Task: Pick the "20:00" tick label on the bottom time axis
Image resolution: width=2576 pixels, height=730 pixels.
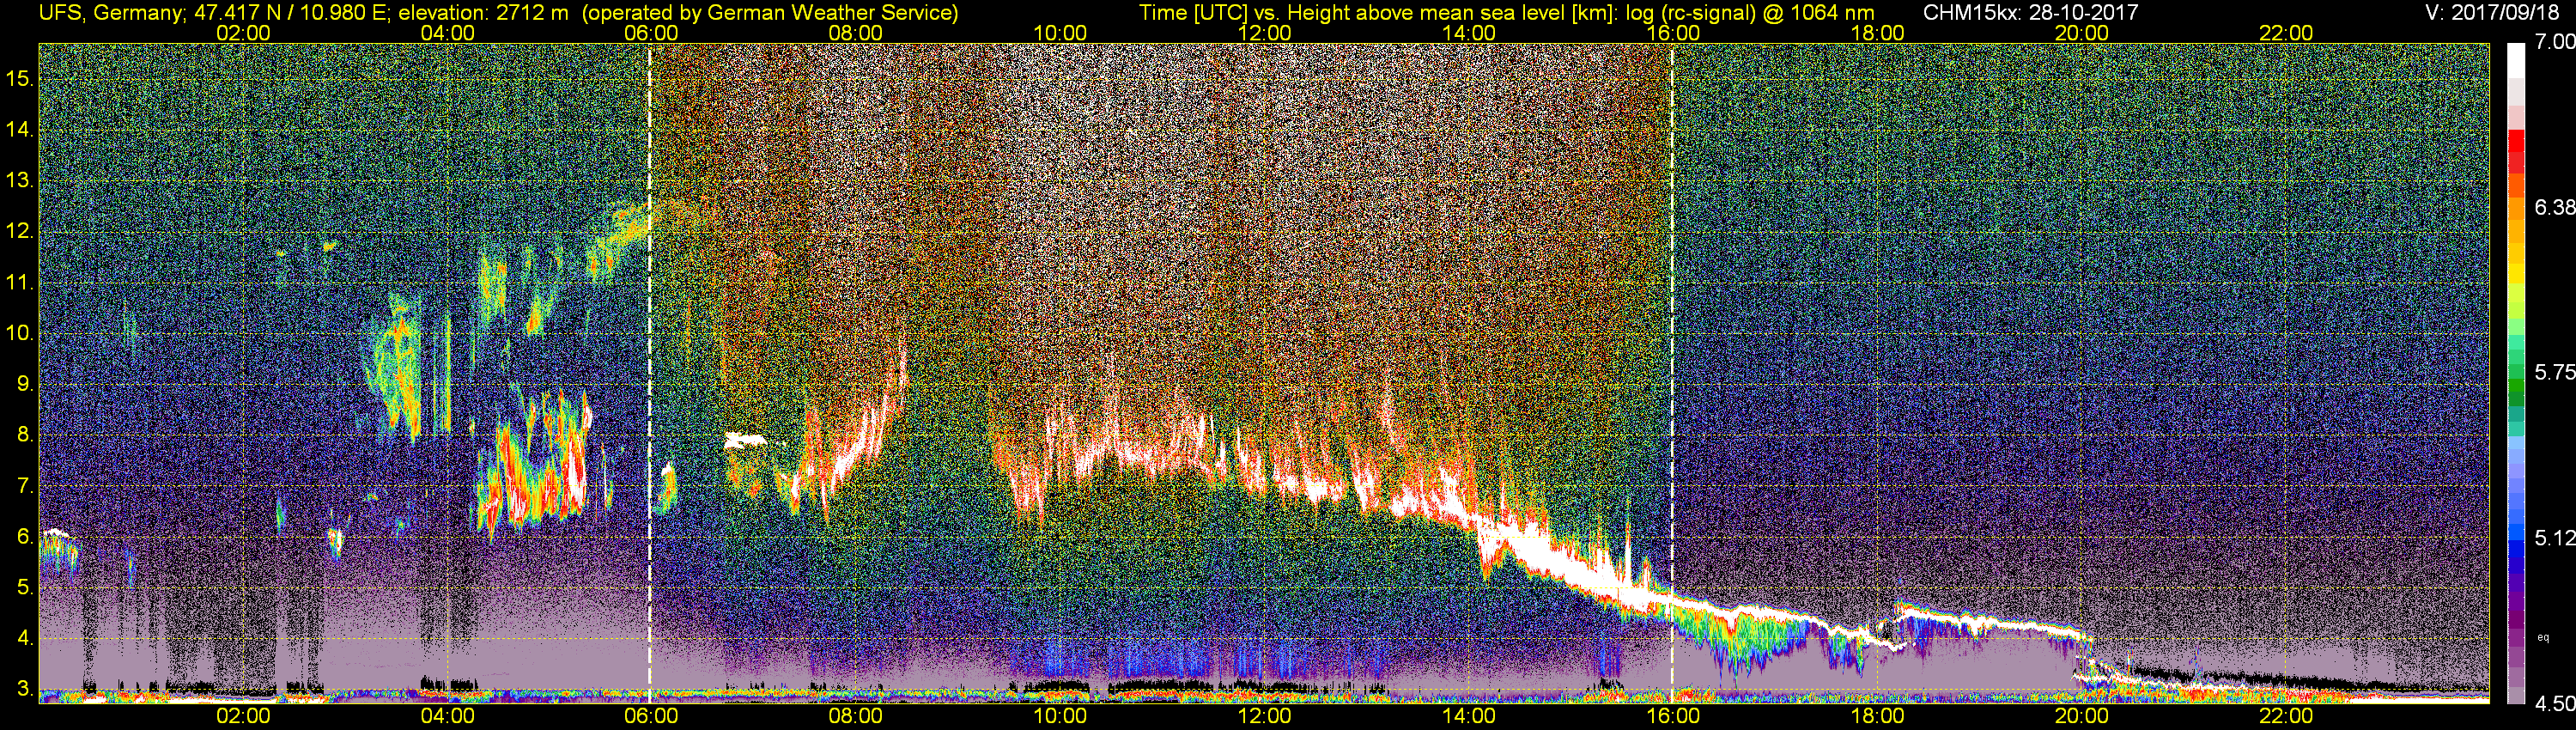Action: [2082, 716]
